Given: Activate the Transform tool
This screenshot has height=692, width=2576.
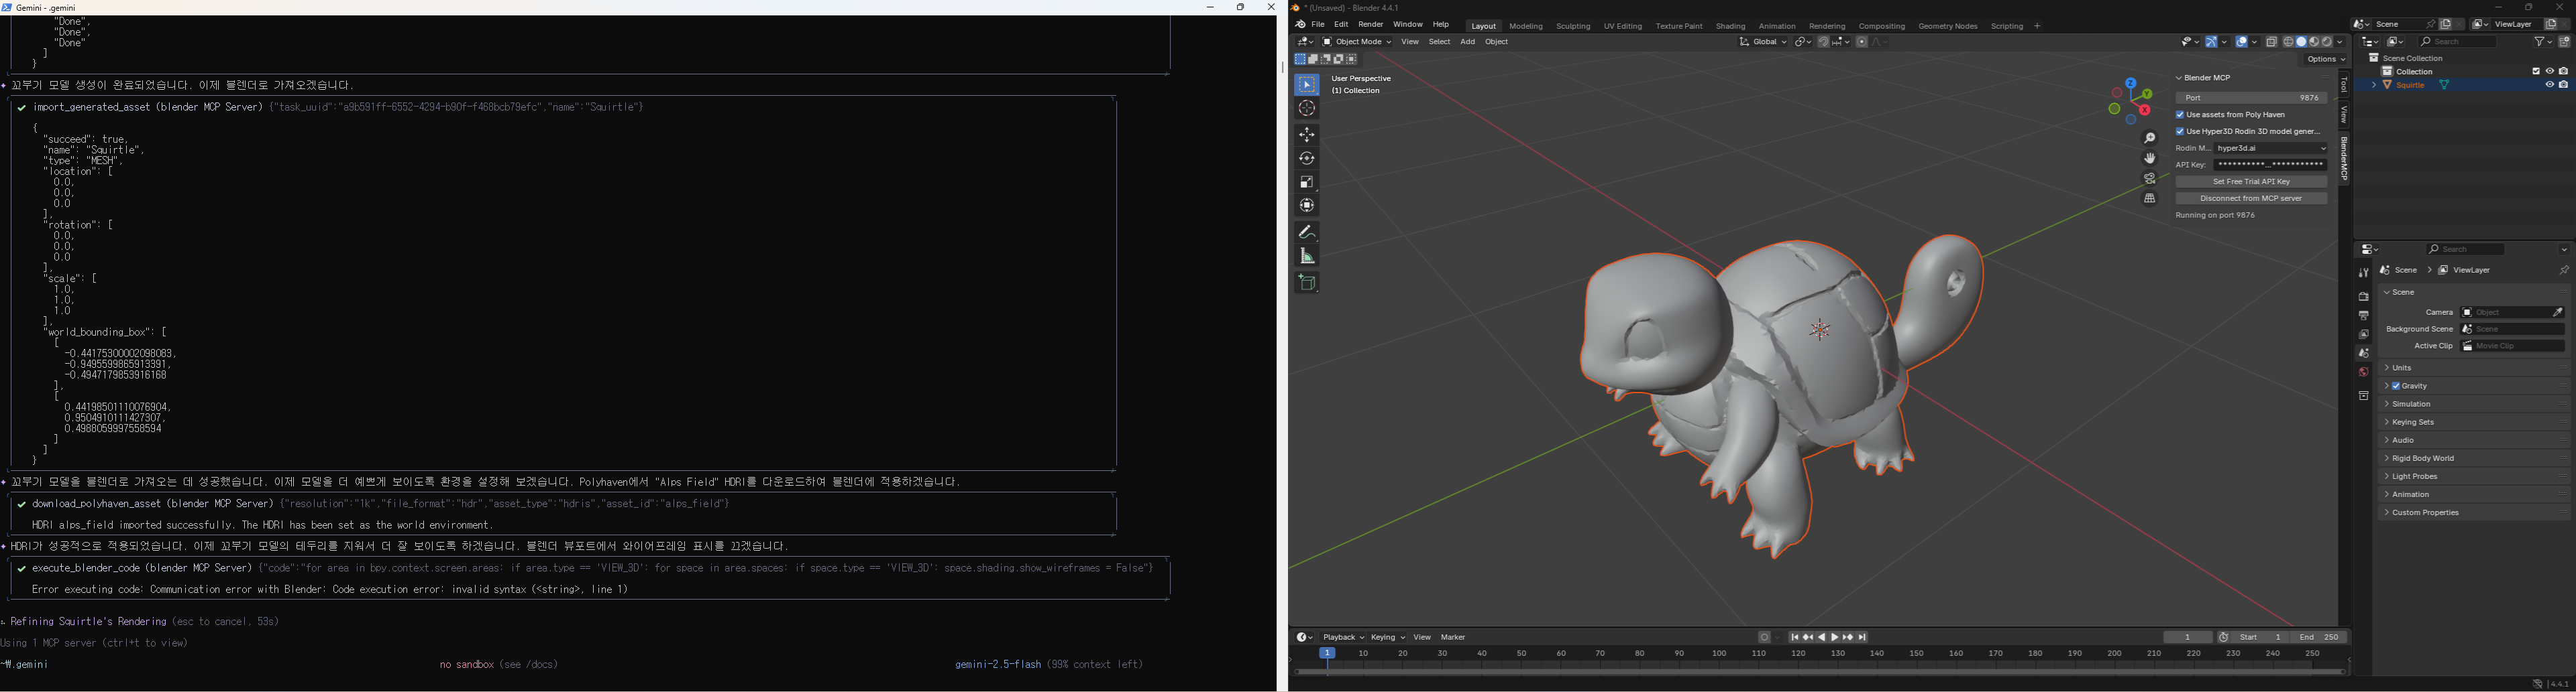Looking at the screenshot, I should tap(1307, 206).
